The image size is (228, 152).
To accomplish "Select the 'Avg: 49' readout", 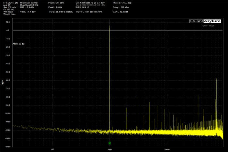I will (x=7, y=5).
